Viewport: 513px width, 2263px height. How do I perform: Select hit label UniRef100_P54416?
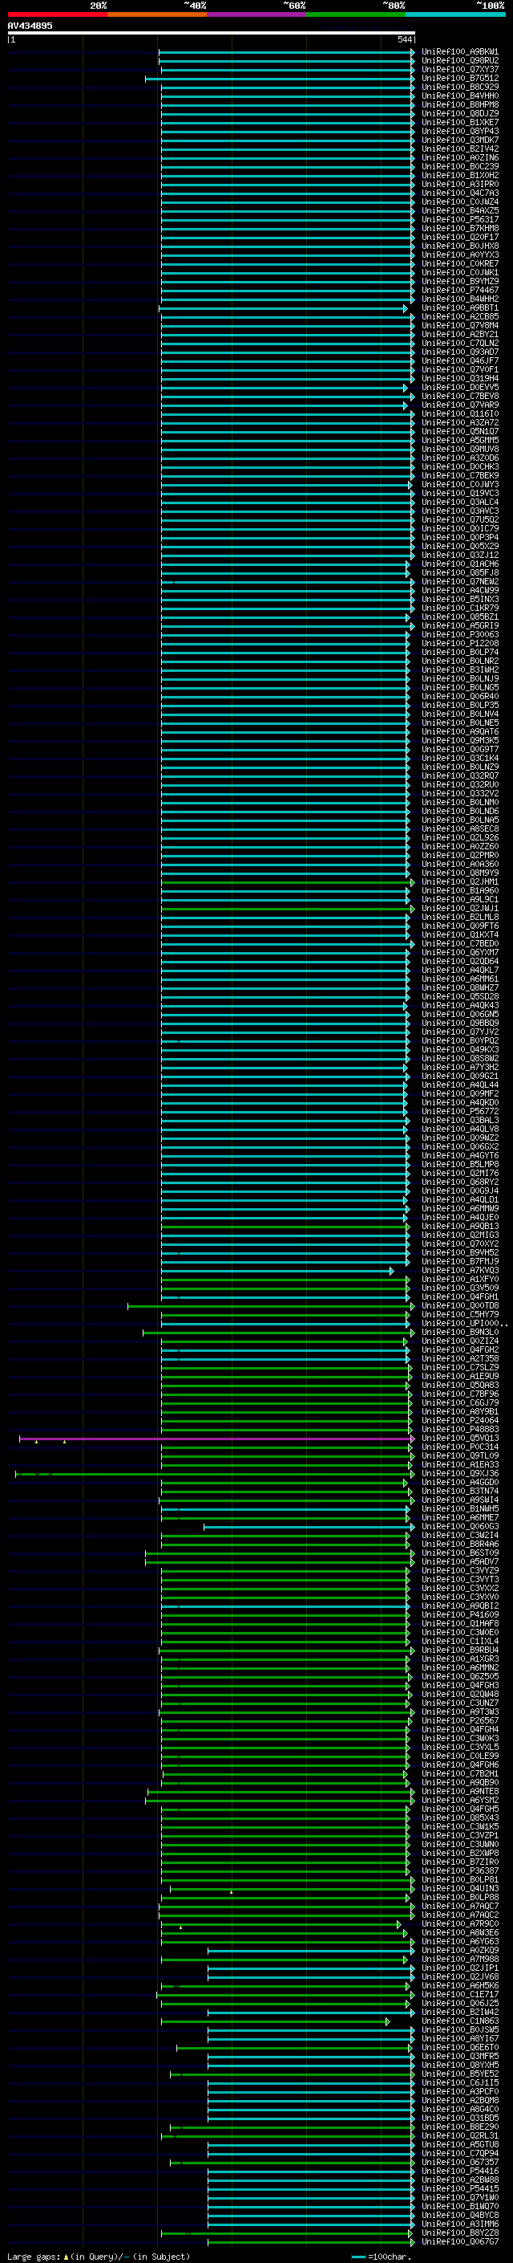tap(460, 2171)
